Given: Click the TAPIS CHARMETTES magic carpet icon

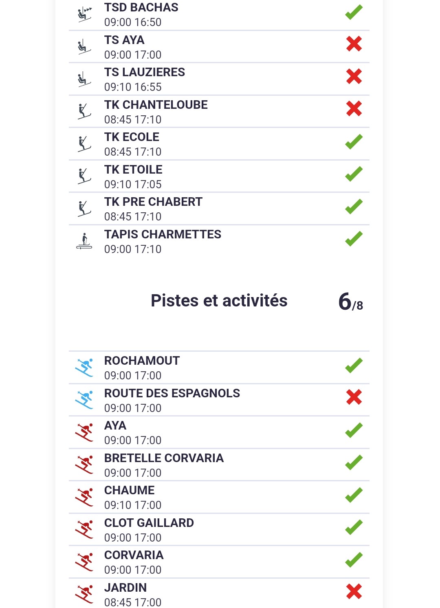Looking at the screenshot, I should (84, 241).
